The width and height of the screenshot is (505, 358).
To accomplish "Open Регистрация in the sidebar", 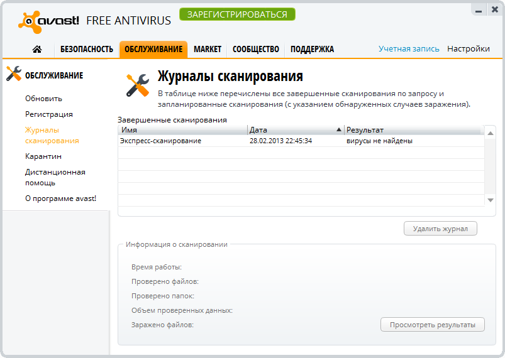I will [x=49, y=114].
